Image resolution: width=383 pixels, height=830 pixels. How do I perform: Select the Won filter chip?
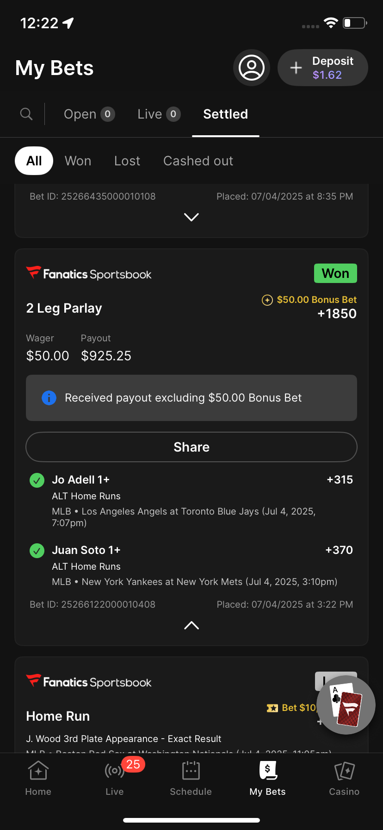coord(78,161)
